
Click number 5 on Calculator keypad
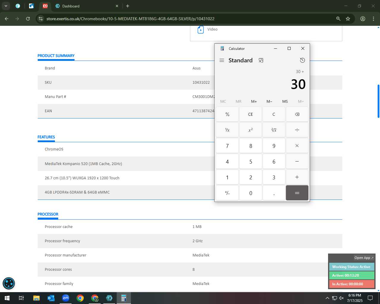tap(251, 161)
